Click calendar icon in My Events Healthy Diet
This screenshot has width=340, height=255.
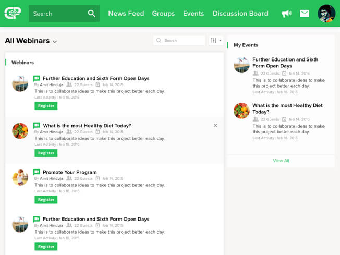(x=284, y=119)
